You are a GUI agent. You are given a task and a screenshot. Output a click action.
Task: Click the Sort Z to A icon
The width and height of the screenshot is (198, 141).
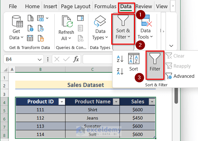pos(120,71)
